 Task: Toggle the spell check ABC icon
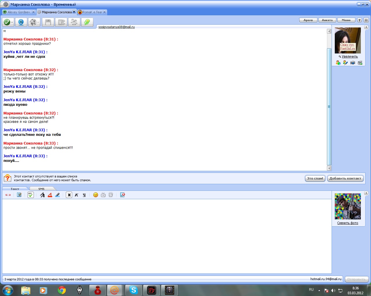(x=30, y=195)
